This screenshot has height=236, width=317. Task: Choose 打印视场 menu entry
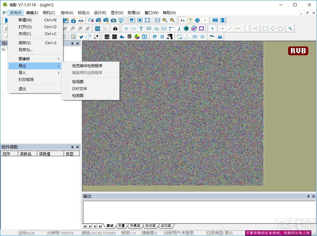point(35,80)
